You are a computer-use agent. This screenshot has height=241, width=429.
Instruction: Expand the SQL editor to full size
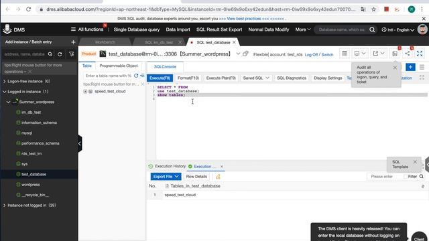(x=422, y=78)
